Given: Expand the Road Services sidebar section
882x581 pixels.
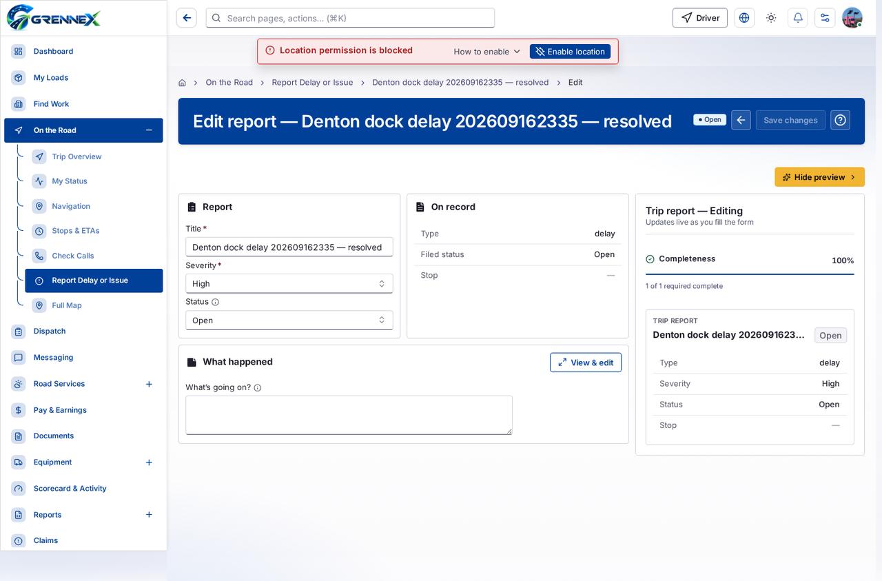Looking at the screenshot, I should (x=149, y=384).
